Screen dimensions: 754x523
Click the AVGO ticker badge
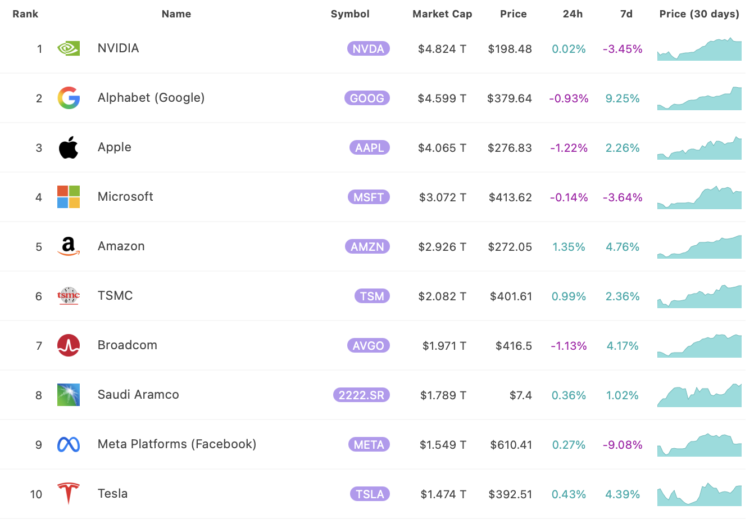(x=369, y=346)
